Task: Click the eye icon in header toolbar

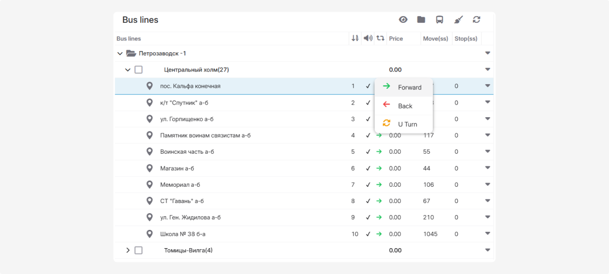Action: (x=403, y=20)
